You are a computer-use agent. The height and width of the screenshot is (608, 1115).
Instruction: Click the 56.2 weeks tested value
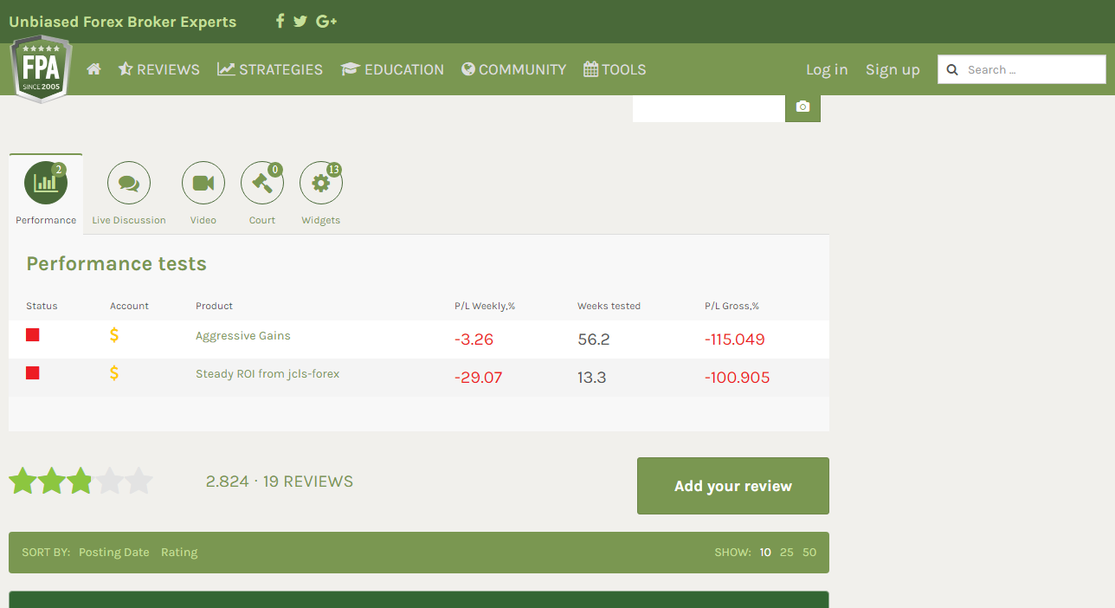pyautogui.click(x=594, y=340)
